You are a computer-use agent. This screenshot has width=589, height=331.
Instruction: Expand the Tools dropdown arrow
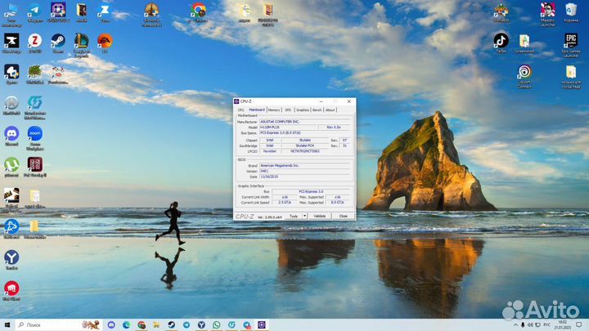pos(305,216)
